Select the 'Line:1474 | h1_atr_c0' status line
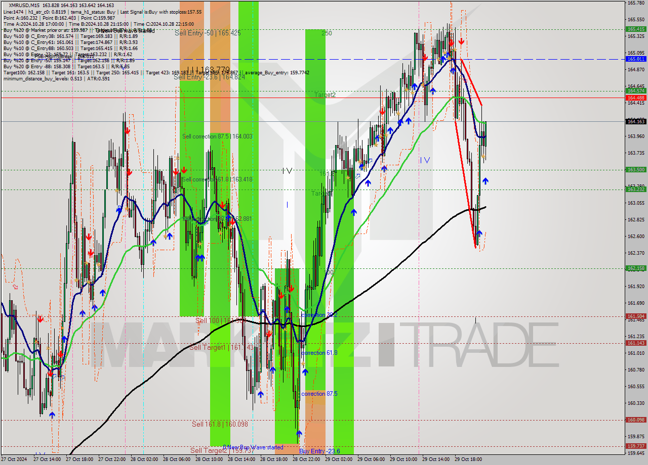This screenshot has height=465, width=648. point(102,12)
